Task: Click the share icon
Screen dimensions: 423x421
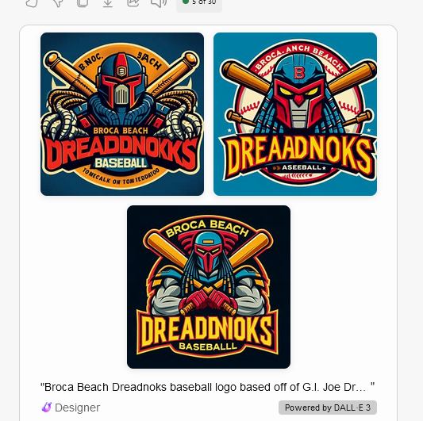Action: point(133,2)
